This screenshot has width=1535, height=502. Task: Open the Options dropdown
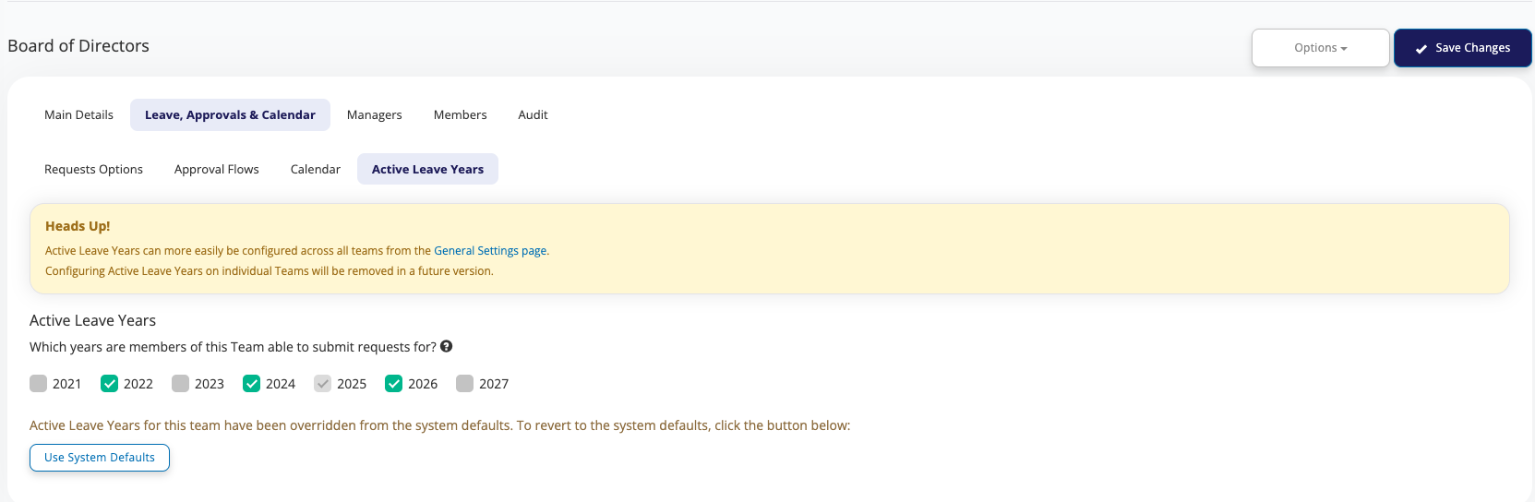point(1320,48)
